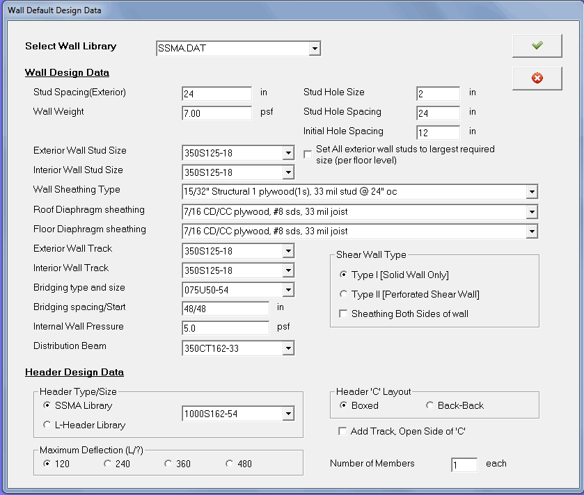Click the Internal Wall Pressure field
The width and height of the screenshot is (584, 495).
pos(225,328)
